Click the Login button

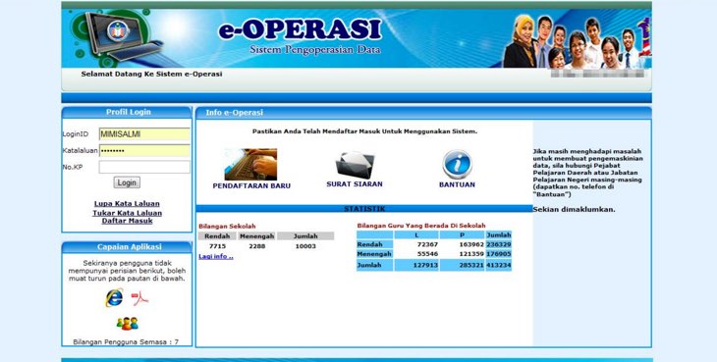pyautogui.click(x=127, y=182)
